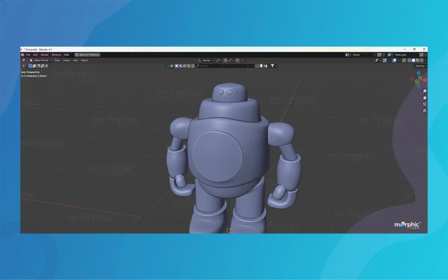Switch to rendered viewport shading
The height and width of the screenshot is (280, 448).
point(421,60)
